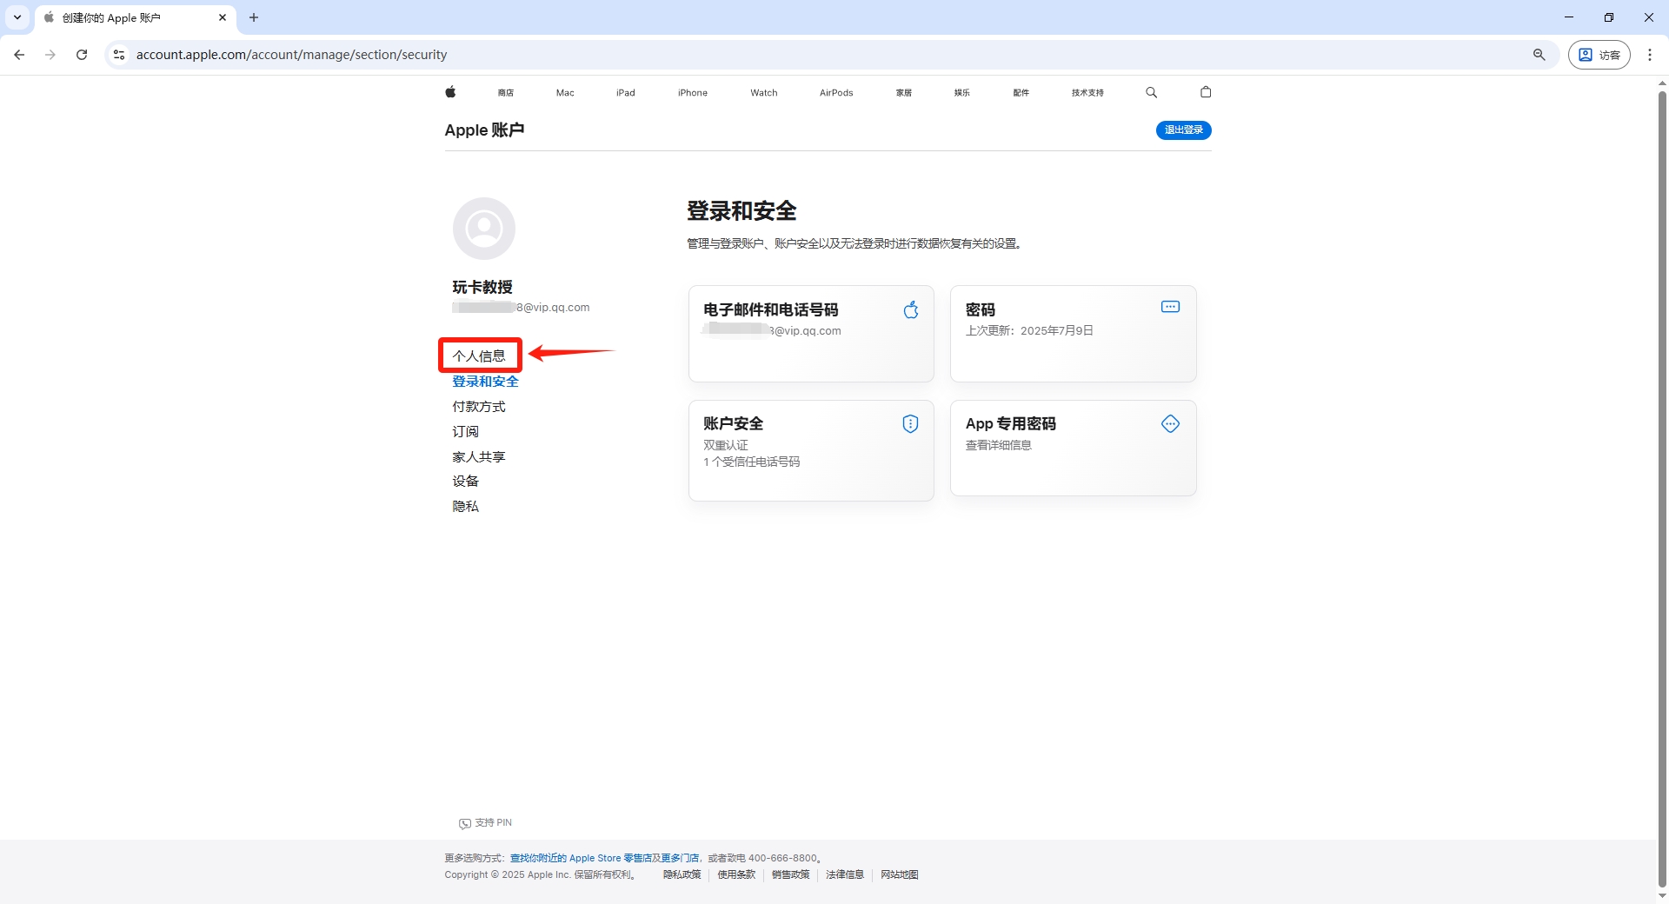
Task: Open the 技术支持 menu item
Action: 1087,93
